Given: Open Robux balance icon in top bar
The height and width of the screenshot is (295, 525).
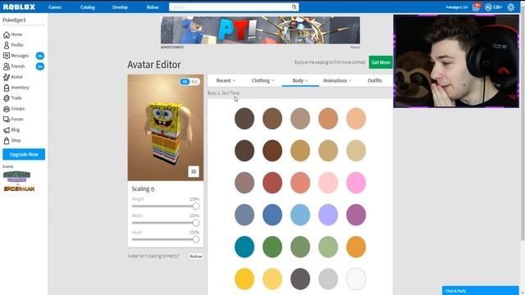Looking at the screenshot, I should click(488, 7).
